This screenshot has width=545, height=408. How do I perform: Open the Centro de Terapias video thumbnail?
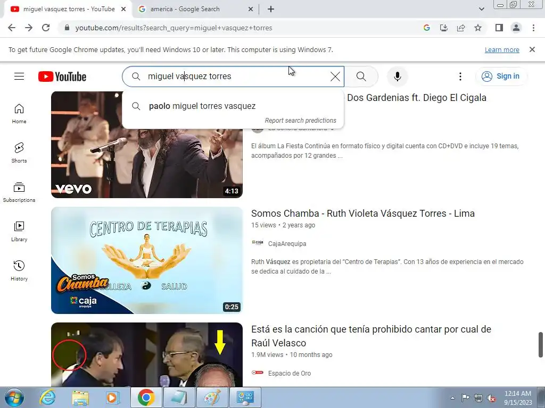147,260
